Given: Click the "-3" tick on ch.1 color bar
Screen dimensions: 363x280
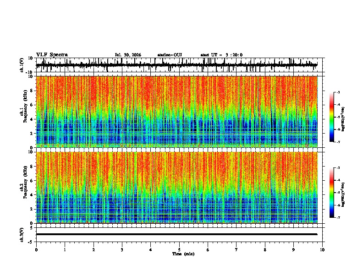Looking at the screenshot, I should pyautogui.click(x=338, y=92).
